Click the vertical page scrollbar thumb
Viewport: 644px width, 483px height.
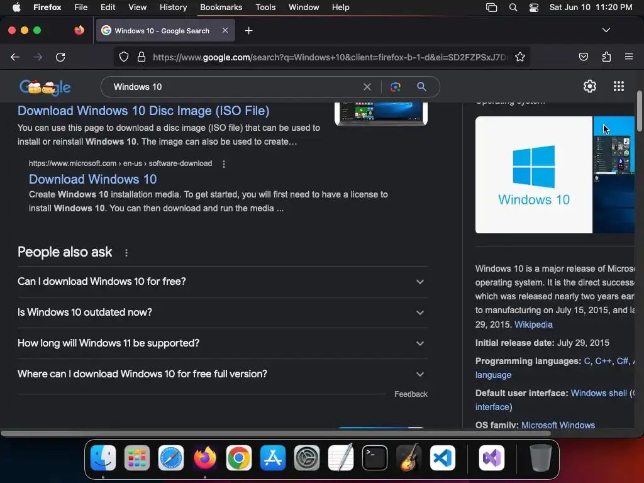(x=640, y=111)
